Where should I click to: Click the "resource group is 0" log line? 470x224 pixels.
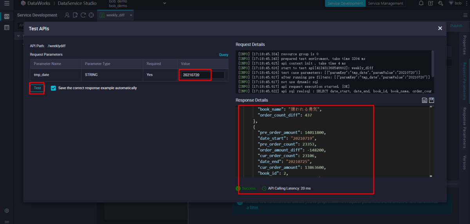(x=278, y=54)
